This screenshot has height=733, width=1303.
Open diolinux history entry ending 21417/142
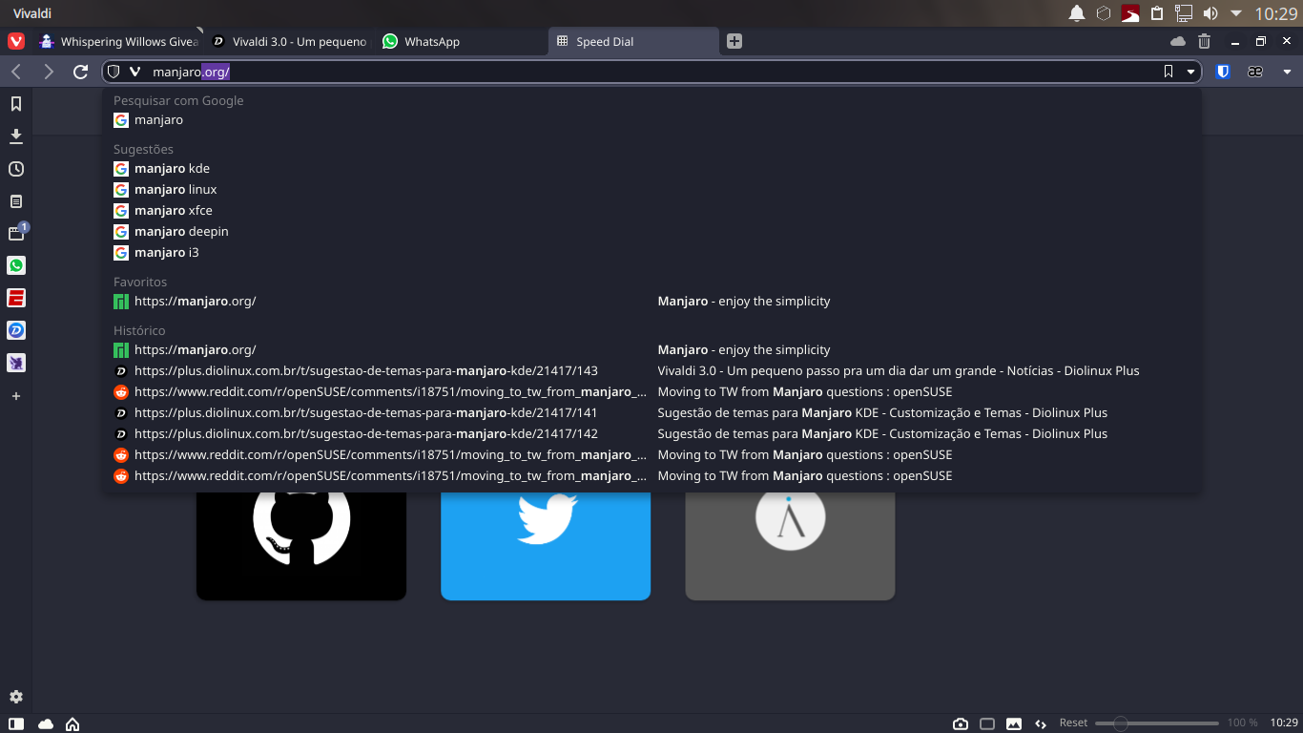click(651, 434)
